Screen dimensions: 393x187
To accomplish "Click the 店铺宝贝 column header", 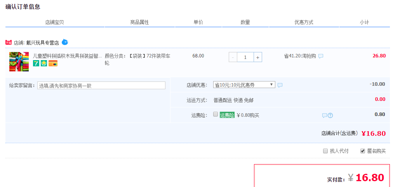I will tap(55, 22).
